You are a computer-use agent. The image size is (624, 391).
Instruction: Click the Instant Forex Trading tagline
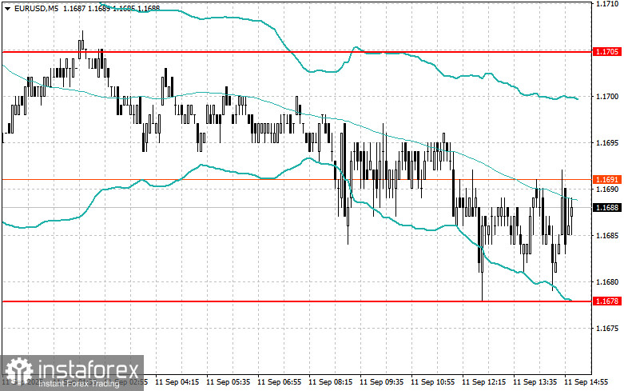(79, 384)
